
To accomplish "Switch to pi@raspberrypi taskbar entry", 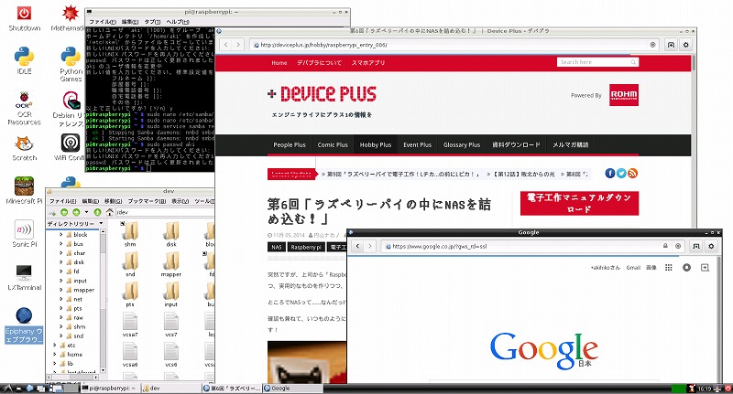I will tap(109, 388).
